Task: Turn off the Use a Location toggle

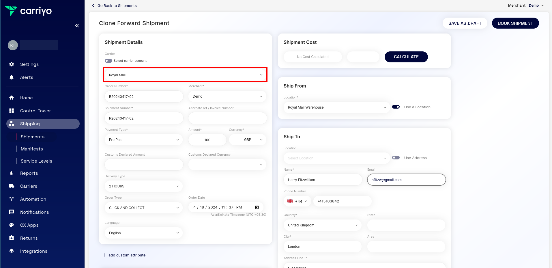Action: pyautogui.click(x=396, y=107)
